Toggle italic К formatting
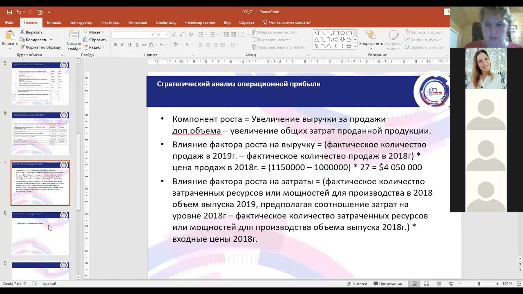Screen dimensions: 523x294 122,45
